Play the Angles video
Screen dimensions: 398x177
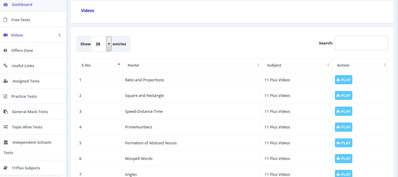tap(343, 174)
